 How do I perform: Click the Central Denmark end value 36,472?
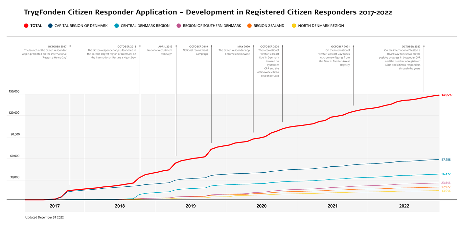[x=446, y=174]
